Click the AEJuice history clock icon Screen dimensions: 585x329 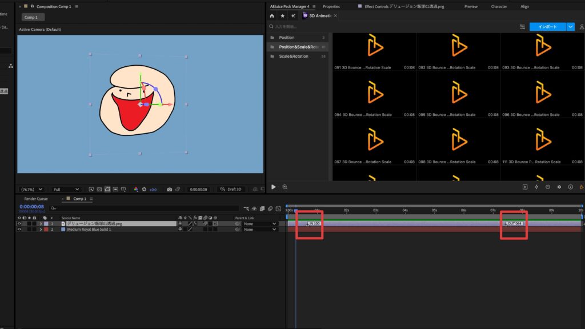(x=548, y=187)
